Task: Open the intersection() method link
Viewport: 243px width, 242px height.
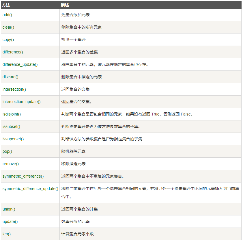Action: 14,89
